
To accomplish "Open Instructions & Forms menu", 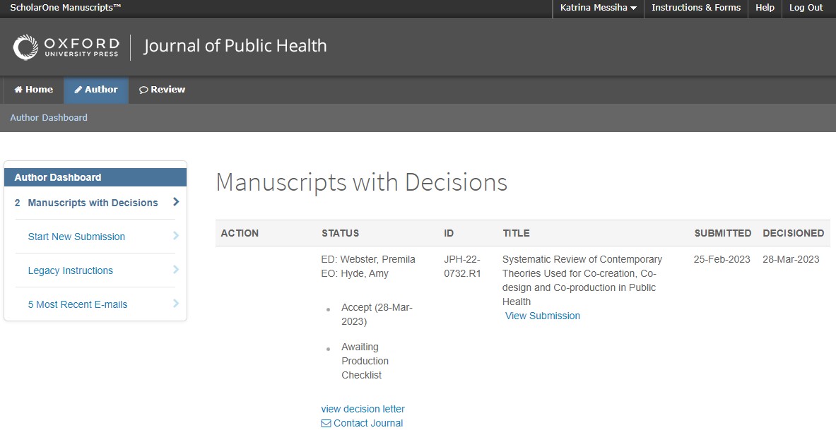I will [x=696, y=8].
